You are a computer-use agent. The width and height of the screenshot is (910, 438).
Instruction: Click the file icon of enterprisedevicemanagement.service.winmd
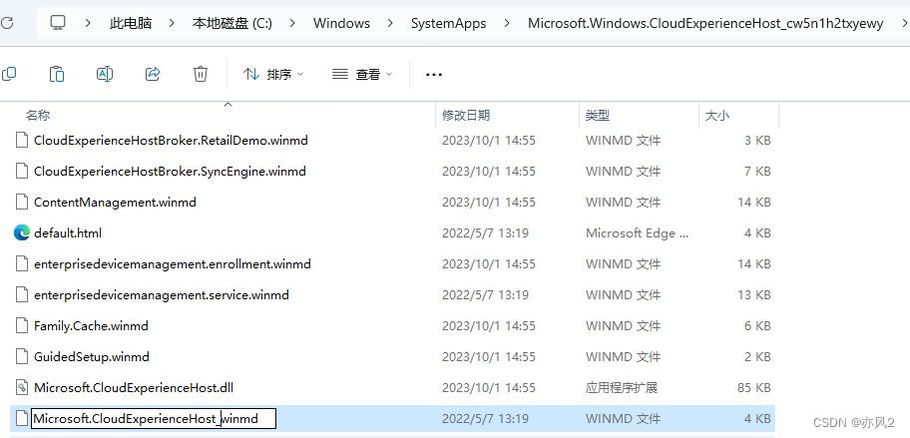tap(22, 294)
